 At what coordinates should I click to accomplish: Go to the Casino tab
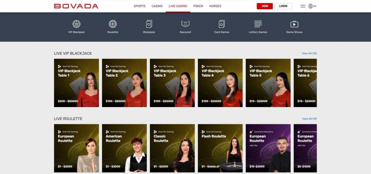click(x=157, y=6)
